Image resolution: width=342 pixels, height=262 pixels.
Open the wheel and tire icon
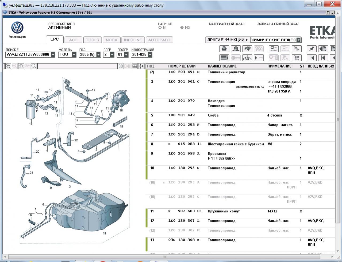236,49
